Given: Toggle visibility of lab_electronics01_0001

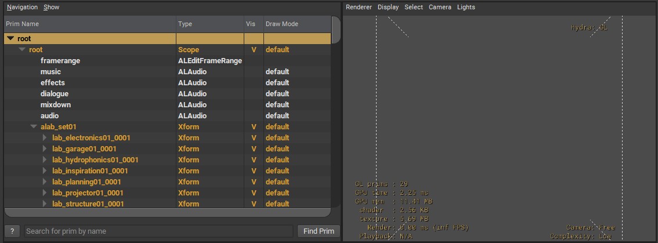Looking at the screenshot, I should pyautogui.click(x=254, y=137).
